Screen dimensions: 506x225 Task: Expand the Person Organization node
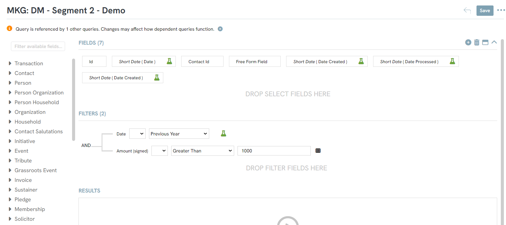tap(10, 93)
